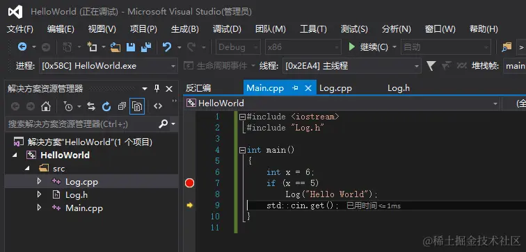Toggle the pin on Main.cpp tab

pos(295,88)
